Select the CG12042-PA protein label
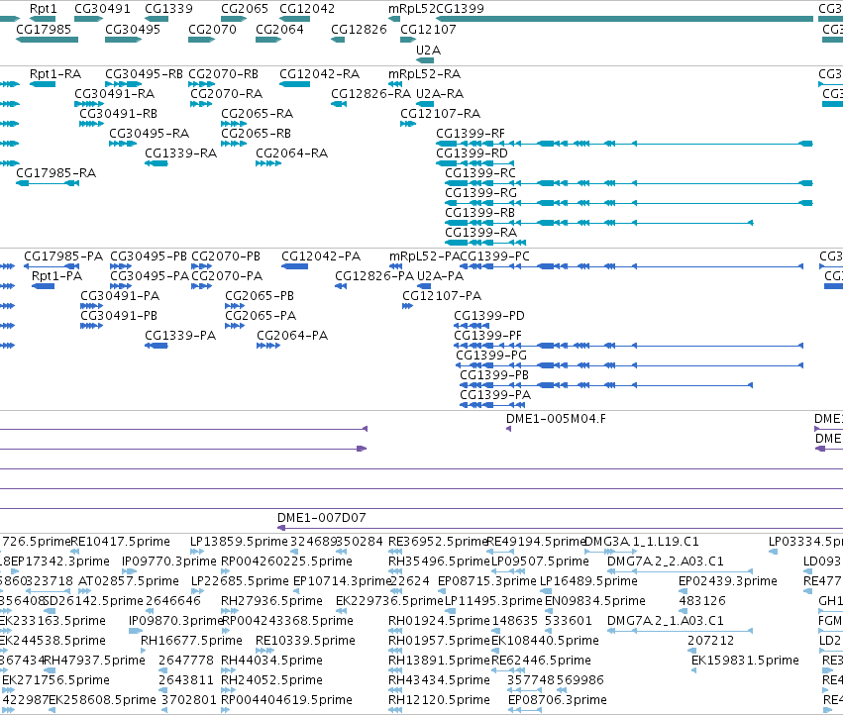Image resolution: width=843 pixels, height=715 pixels. [321, 256]
